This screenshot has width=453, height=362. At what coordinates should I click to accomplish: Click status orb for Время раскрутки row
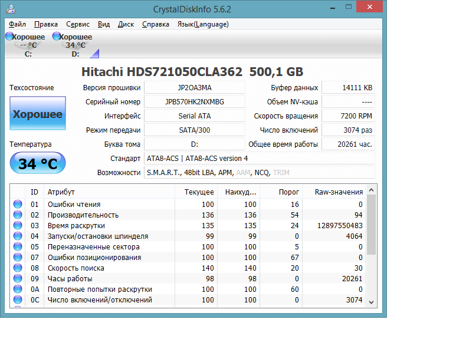[18, 225]
